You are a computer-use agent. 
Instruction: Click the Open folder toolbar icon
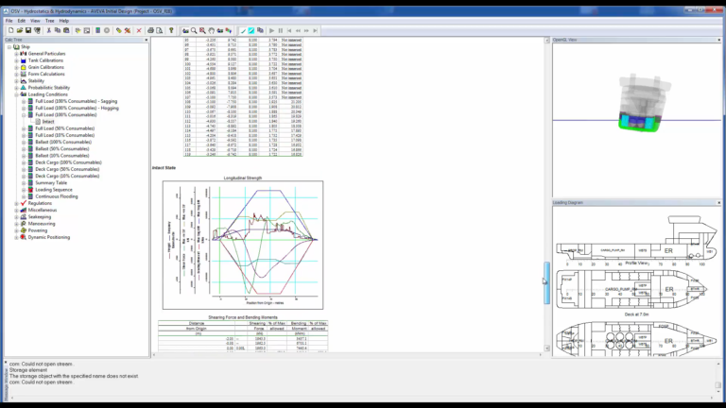pos(20,30)
